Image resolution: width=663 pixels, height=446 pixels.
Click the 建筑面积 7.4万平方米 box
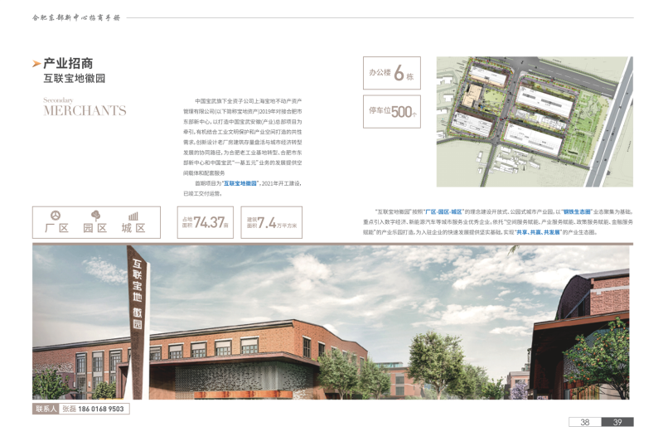click(x=270, y=223)
